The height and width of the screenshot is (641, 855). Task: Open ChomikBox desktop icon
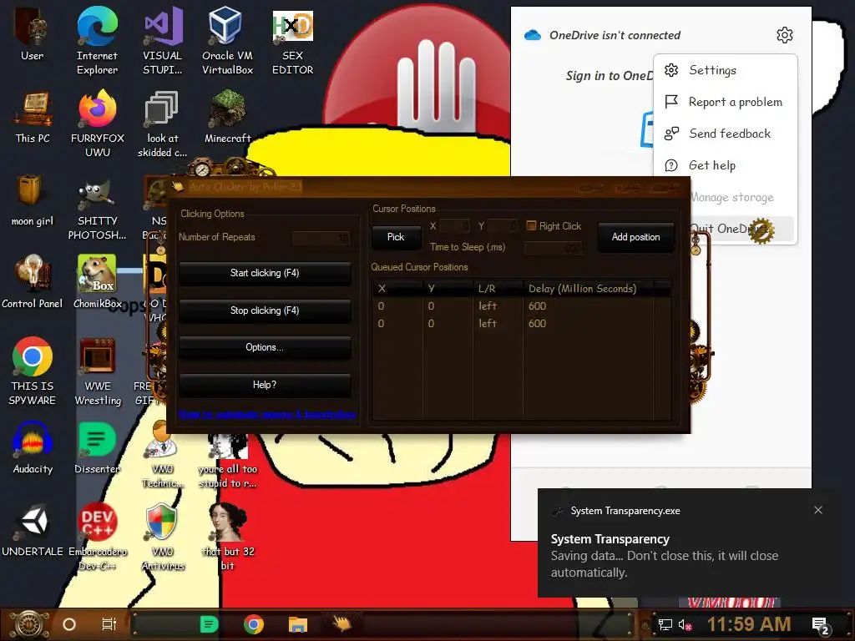(x=97, y=282)
